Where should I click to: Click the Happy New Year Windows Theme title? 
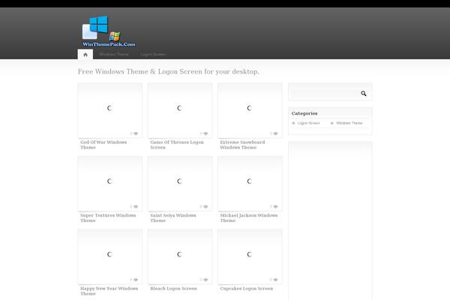(109, 291)
